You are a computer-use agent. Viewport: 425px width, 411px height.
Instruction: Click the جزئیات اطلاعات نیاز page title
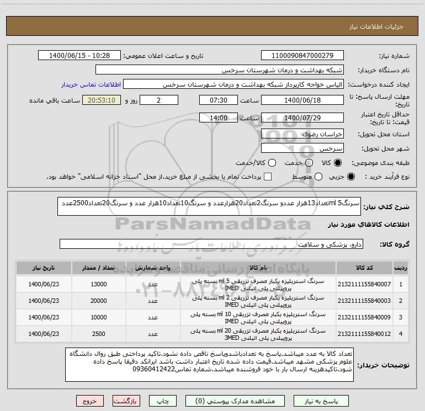click(376, 26)
